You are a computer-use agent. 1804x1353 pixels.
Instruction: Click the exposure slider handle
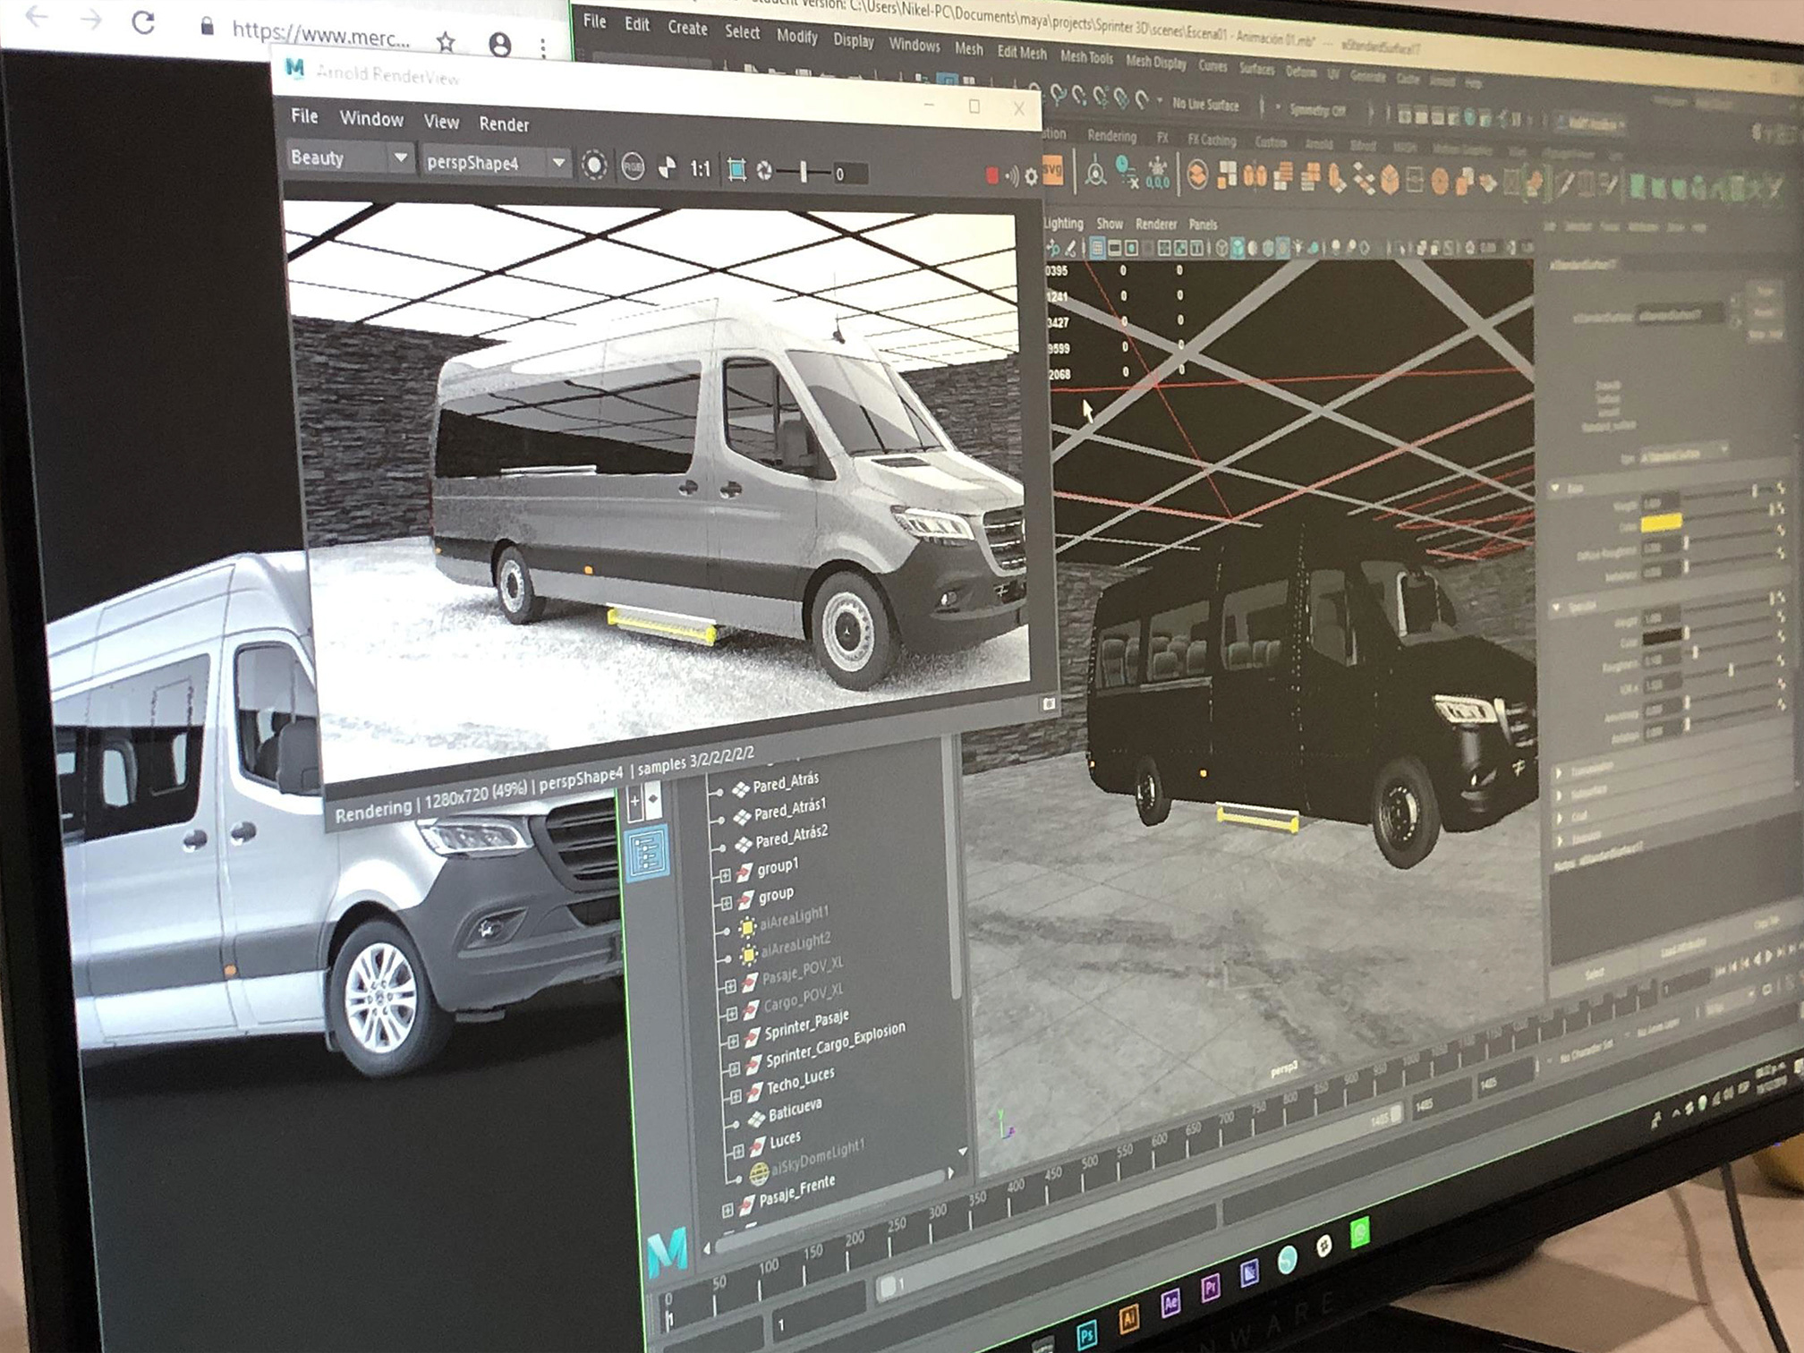click(804, 172)
